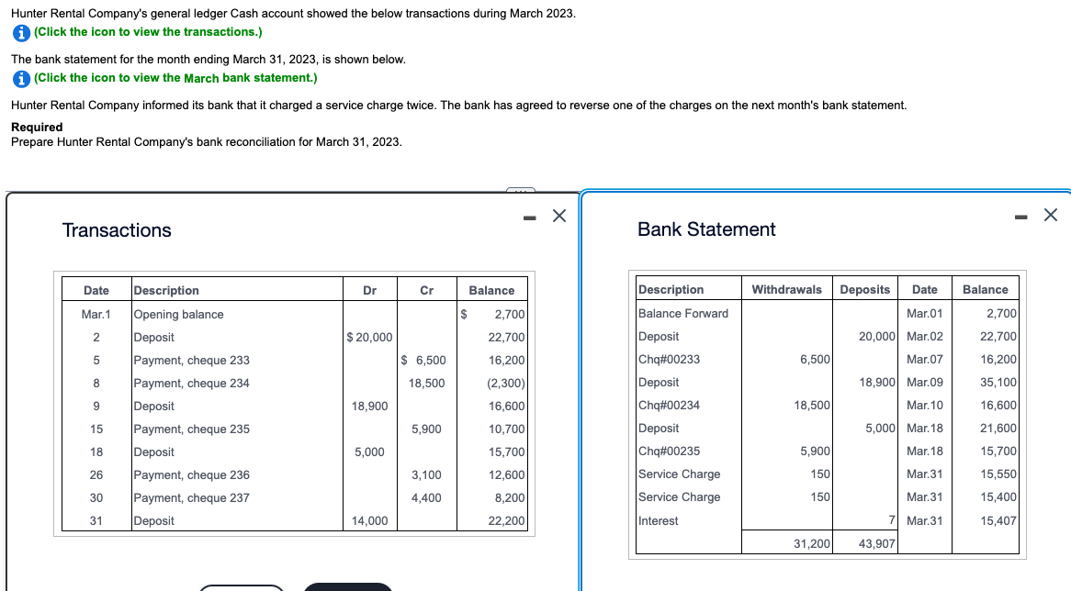Minimize the Transactions popup

coord(529,217)
